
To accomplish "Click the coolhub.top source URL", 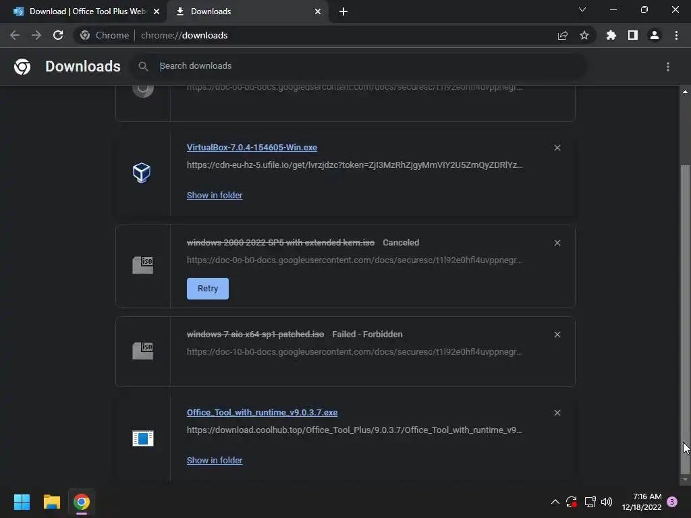I will (x=354, y=430).
